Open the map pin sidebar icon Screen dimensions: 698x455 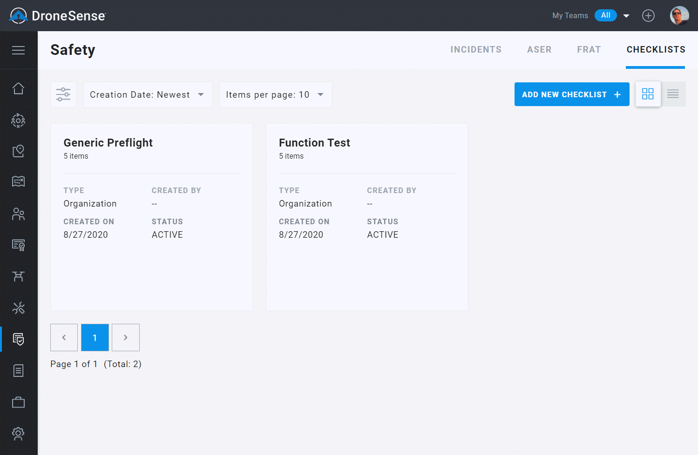click(x=19, y=151)
